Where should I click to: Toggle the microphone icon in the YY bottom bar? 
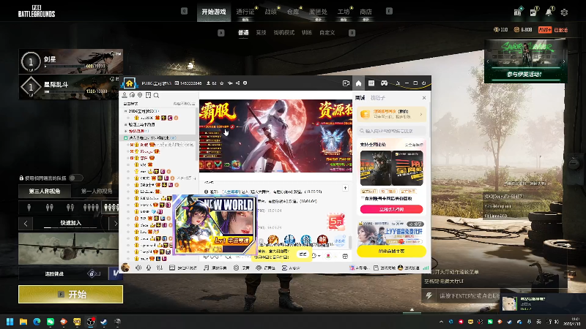click(149, 268)
